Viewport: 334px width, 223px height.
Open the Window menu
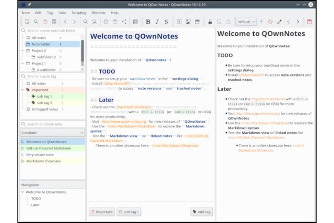point(99,13)
